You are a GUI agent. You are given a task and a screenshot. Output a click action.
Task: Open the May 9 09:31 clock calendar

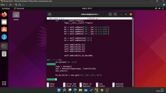coord(87,9)
